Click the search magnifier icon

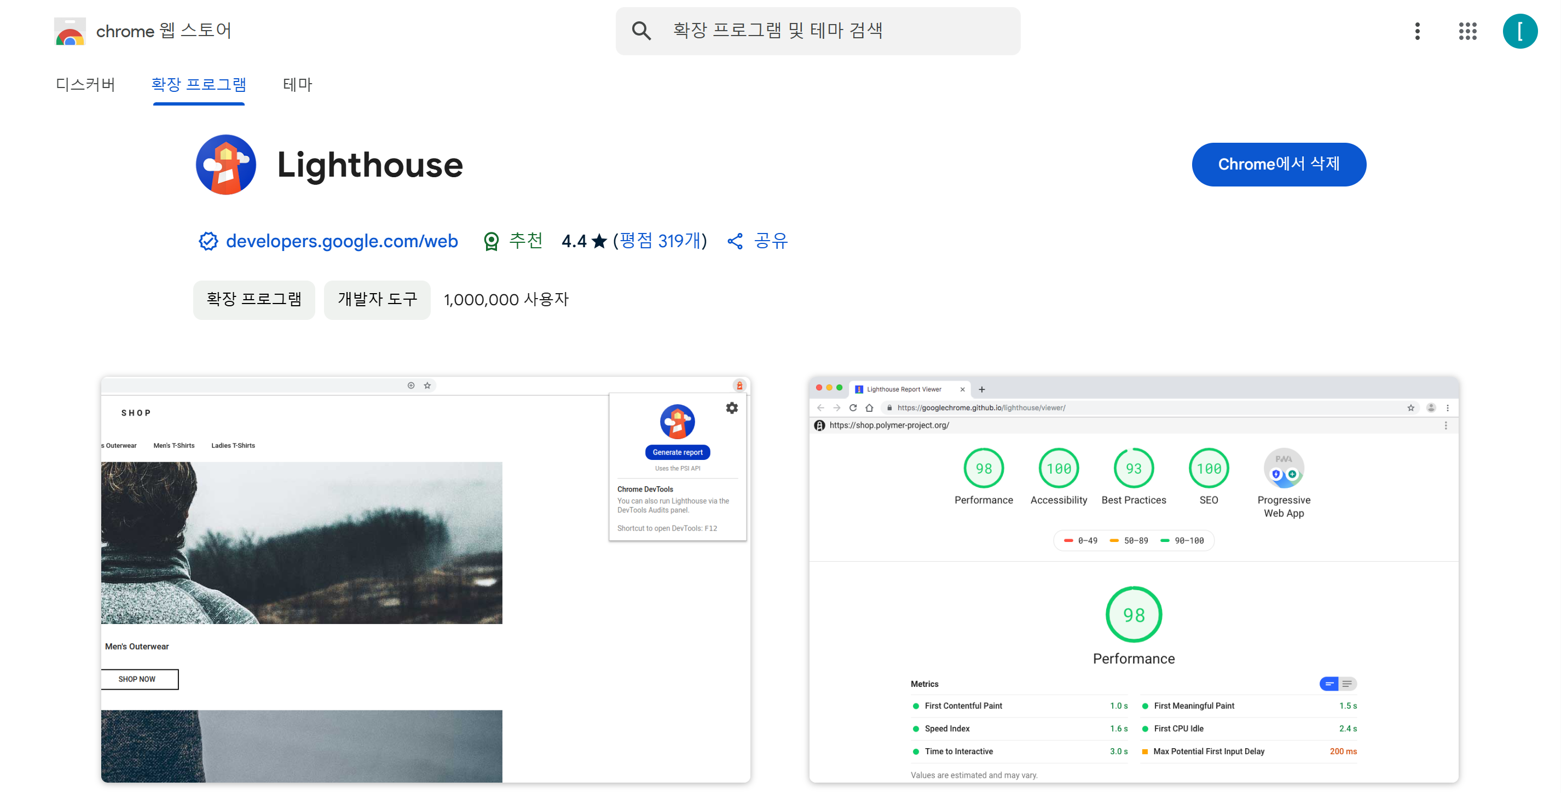[x=640, y=30]
